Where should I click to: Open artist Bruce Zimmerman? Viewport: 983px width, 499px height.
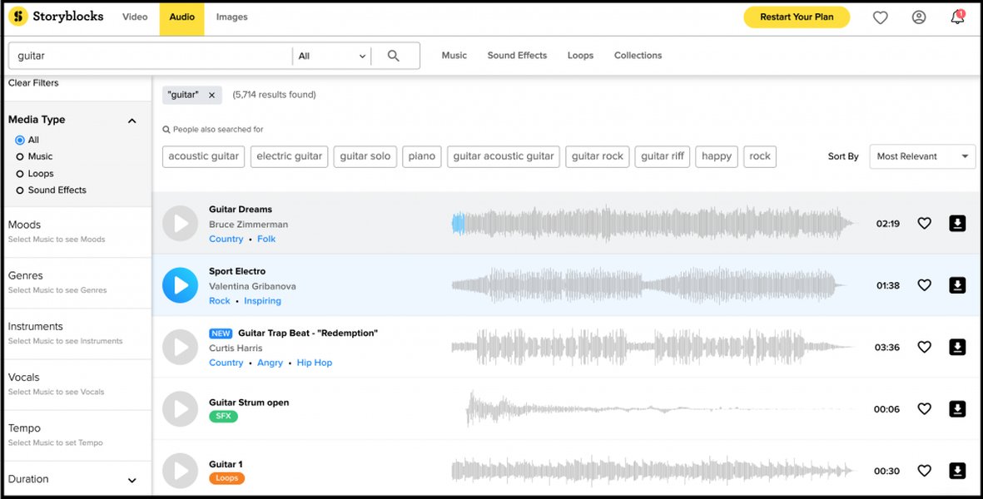pos(248,225)
